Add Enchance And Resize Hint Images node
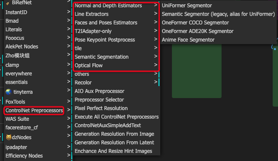Image resolution: width=278 pixels, height=161 pixels. click(116, 151)
